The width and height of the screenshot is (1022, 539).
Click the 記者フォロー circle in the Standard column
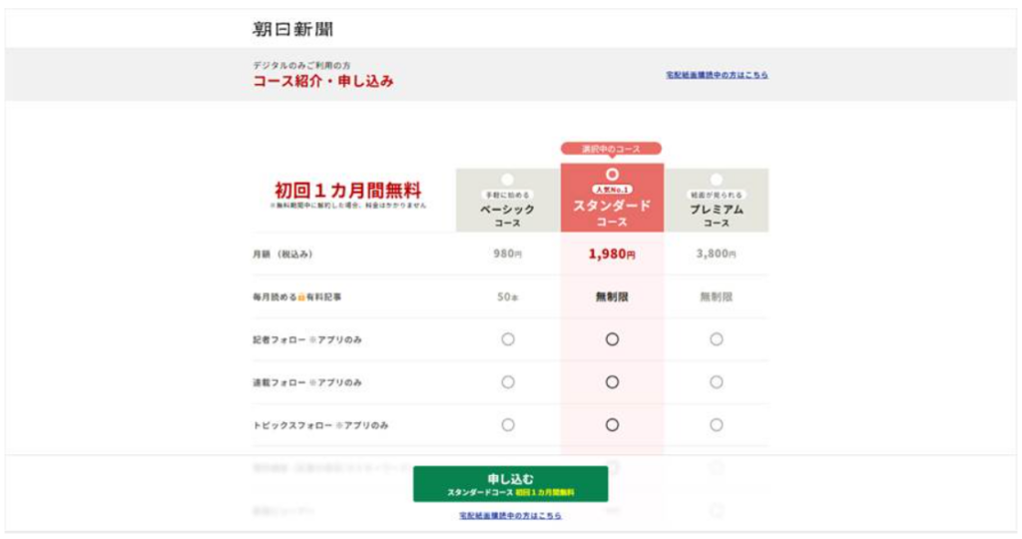[x=612, y=339]
